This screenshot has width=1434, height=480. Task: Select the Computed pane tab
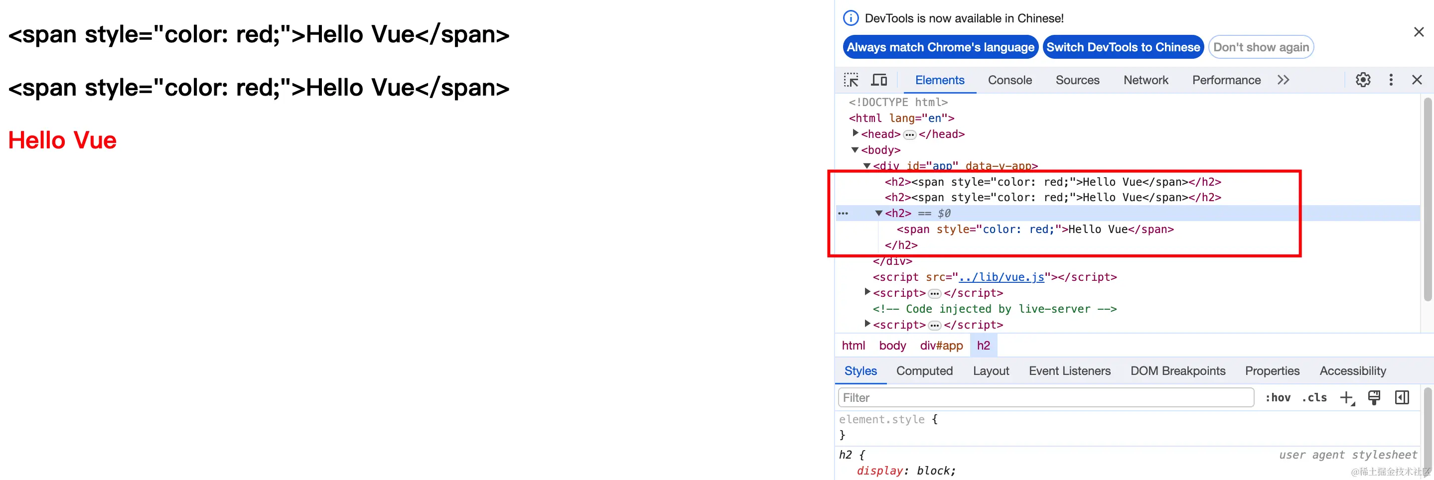coord(925,371)
